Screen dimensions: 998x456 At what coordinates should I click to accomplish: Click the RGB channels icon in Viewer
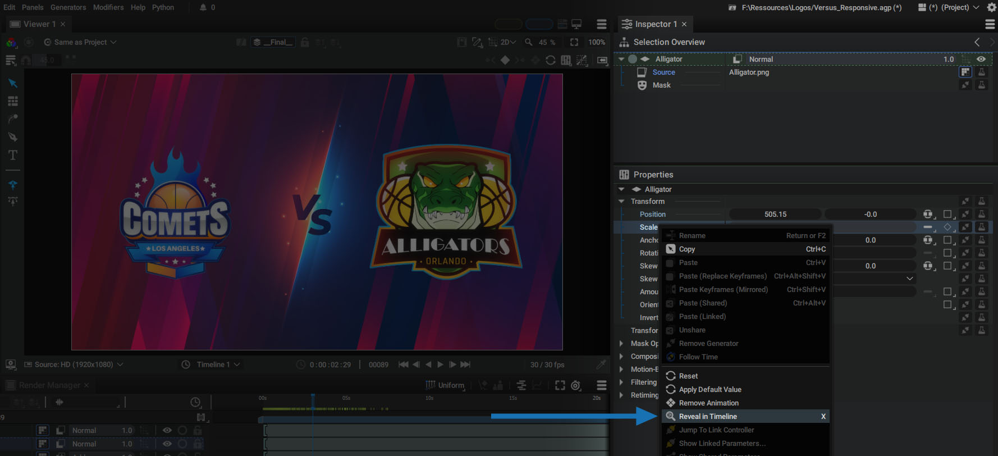(11, 42)
